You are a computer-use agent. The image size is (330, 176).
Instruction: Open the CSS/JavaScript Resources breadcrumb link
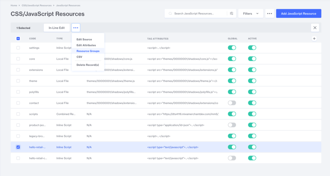tap(37, 6)
